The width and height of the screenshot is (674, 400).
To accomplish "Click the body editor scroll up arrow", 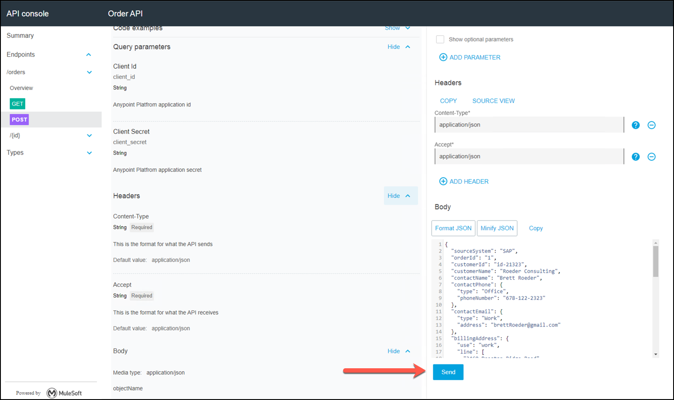I will (656, 242).
